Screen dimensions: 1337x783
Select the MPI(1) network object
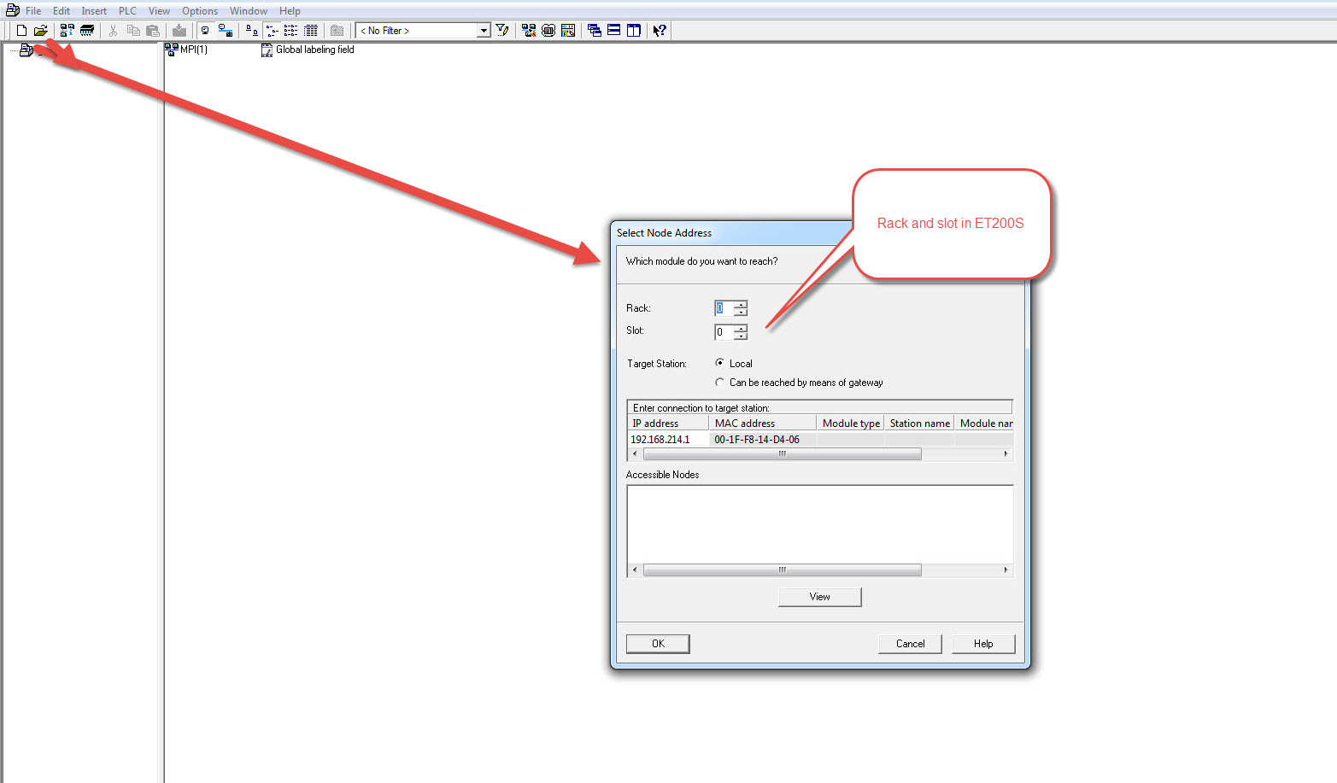coord(185,50)
